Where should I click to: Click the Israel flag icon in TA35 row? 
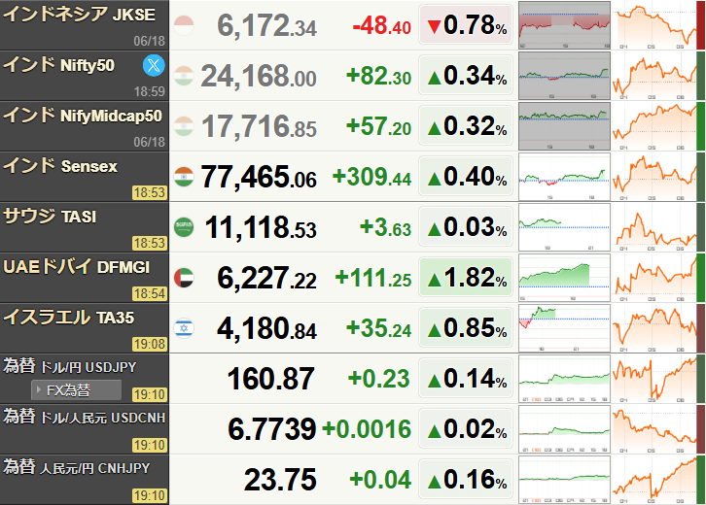coord(184,328)
